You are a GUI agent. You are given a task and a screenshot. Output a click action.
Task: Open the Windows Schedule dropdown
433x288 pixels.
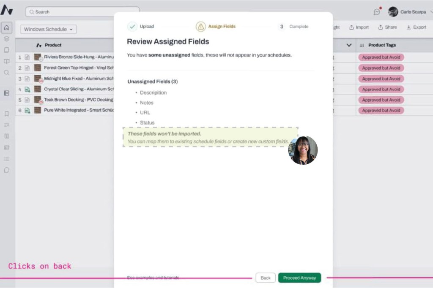[48, 29]
